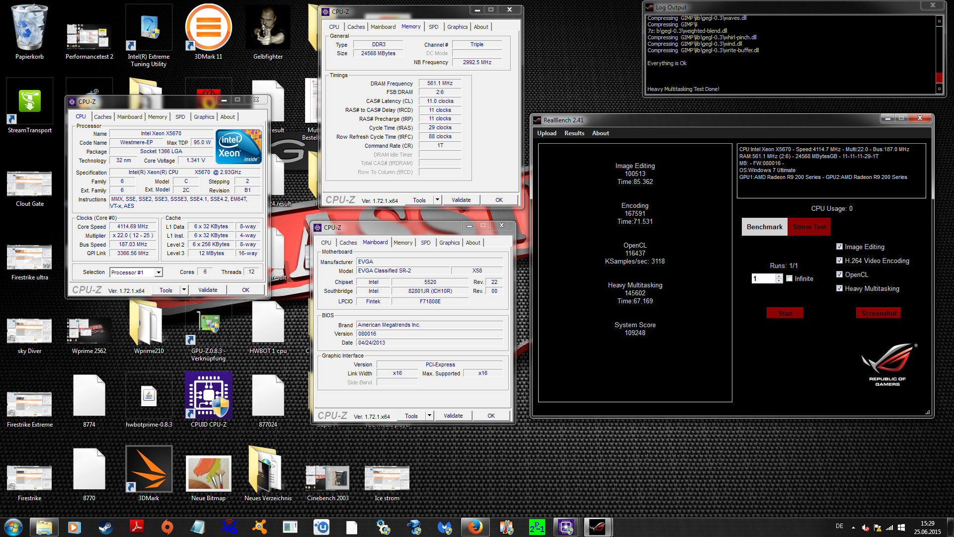Launch Steam from the taskbar
Screen dimensions: 954x537
pyautogui.click(x=105, y=527)
